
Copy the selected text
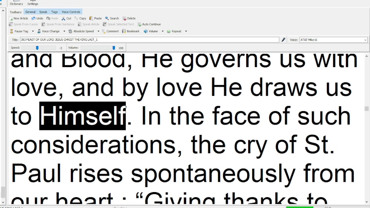coord(80,18)
